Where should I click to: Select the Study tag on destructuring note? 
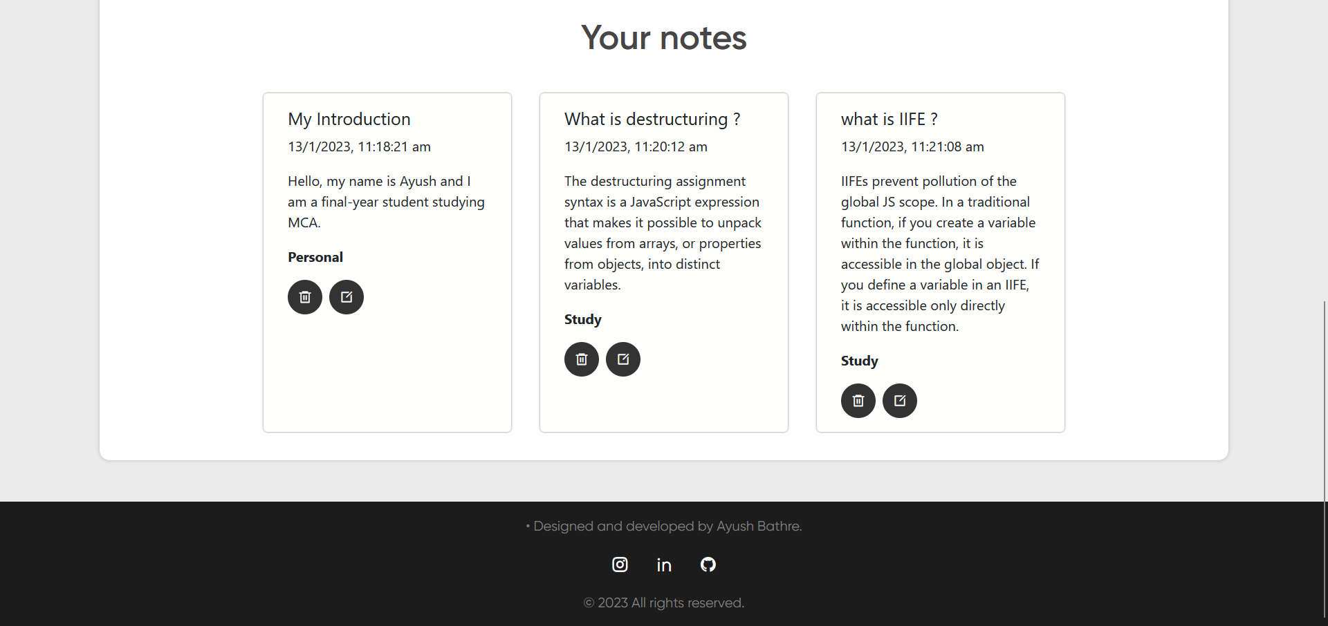[582, 319]
